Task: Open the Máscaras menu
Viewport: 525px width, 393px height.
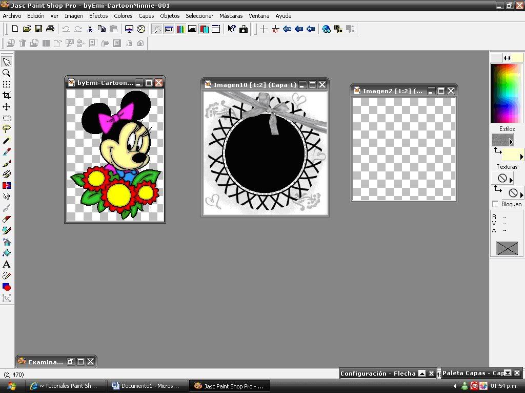Action: [x=231, y=16]
